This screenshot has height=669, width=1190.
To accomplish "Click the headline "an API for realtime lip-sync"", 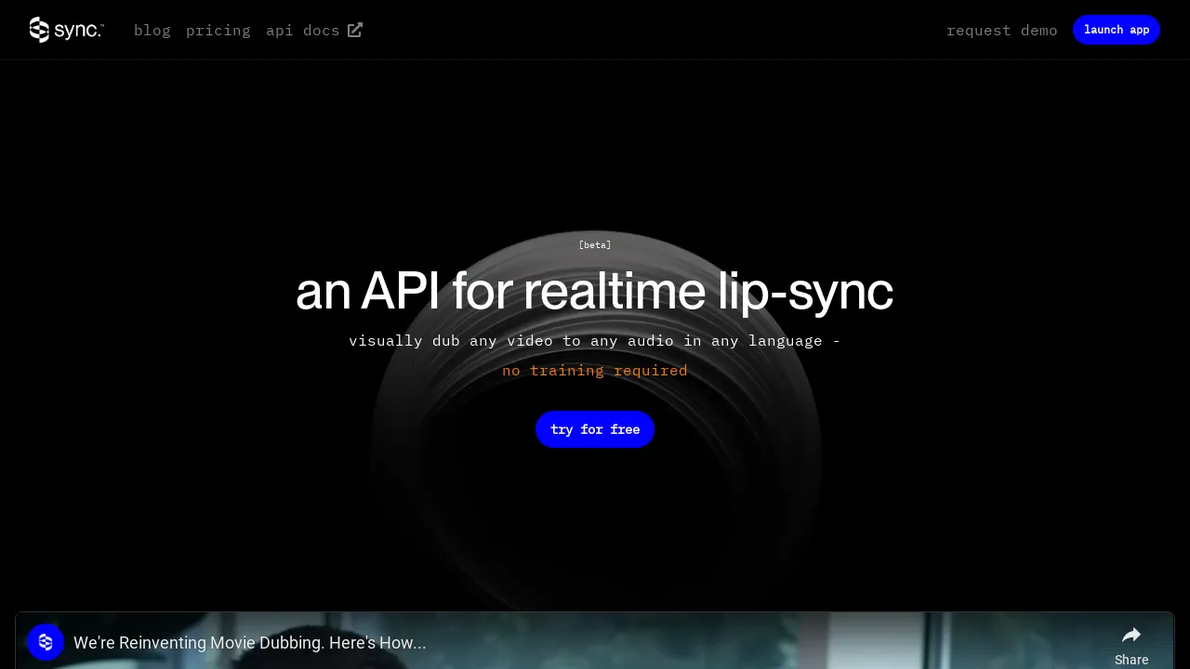I will click(595, 291).
